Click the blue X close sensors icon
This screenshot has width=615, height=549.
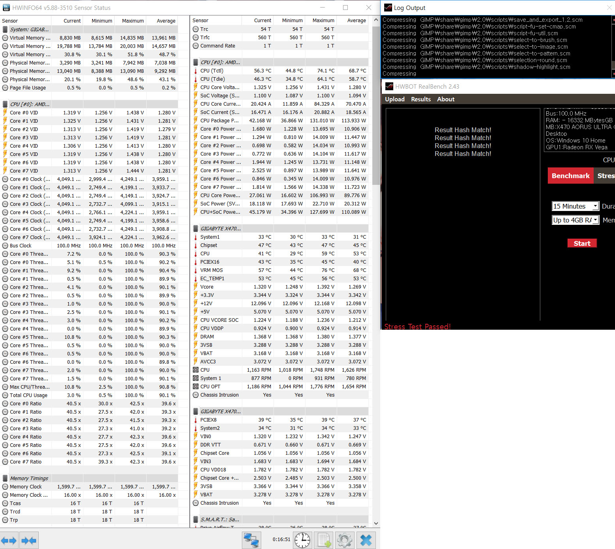pyautogui.click(x=366, y=540)
